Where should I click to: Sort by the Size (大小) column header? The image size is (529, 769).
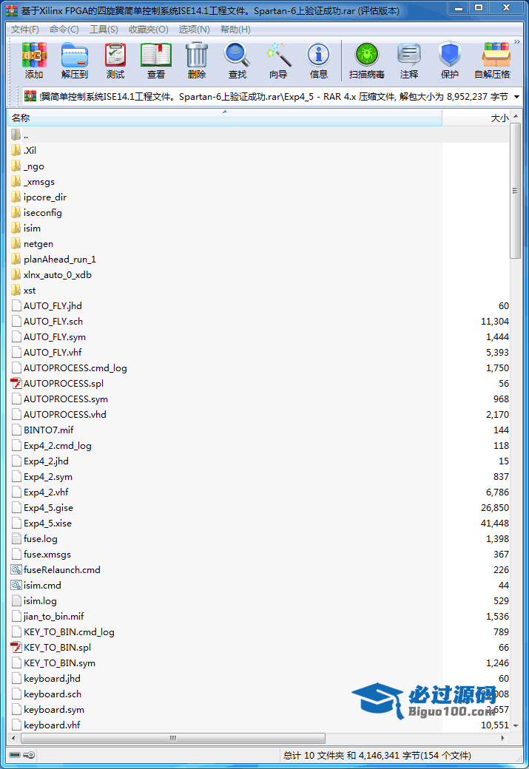coord(476,118)
